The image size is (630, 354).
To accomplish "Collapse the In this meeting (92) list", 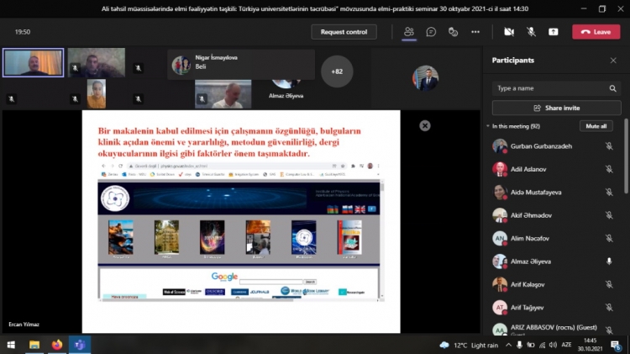I will pyautogui.click(x=488, y=126).
